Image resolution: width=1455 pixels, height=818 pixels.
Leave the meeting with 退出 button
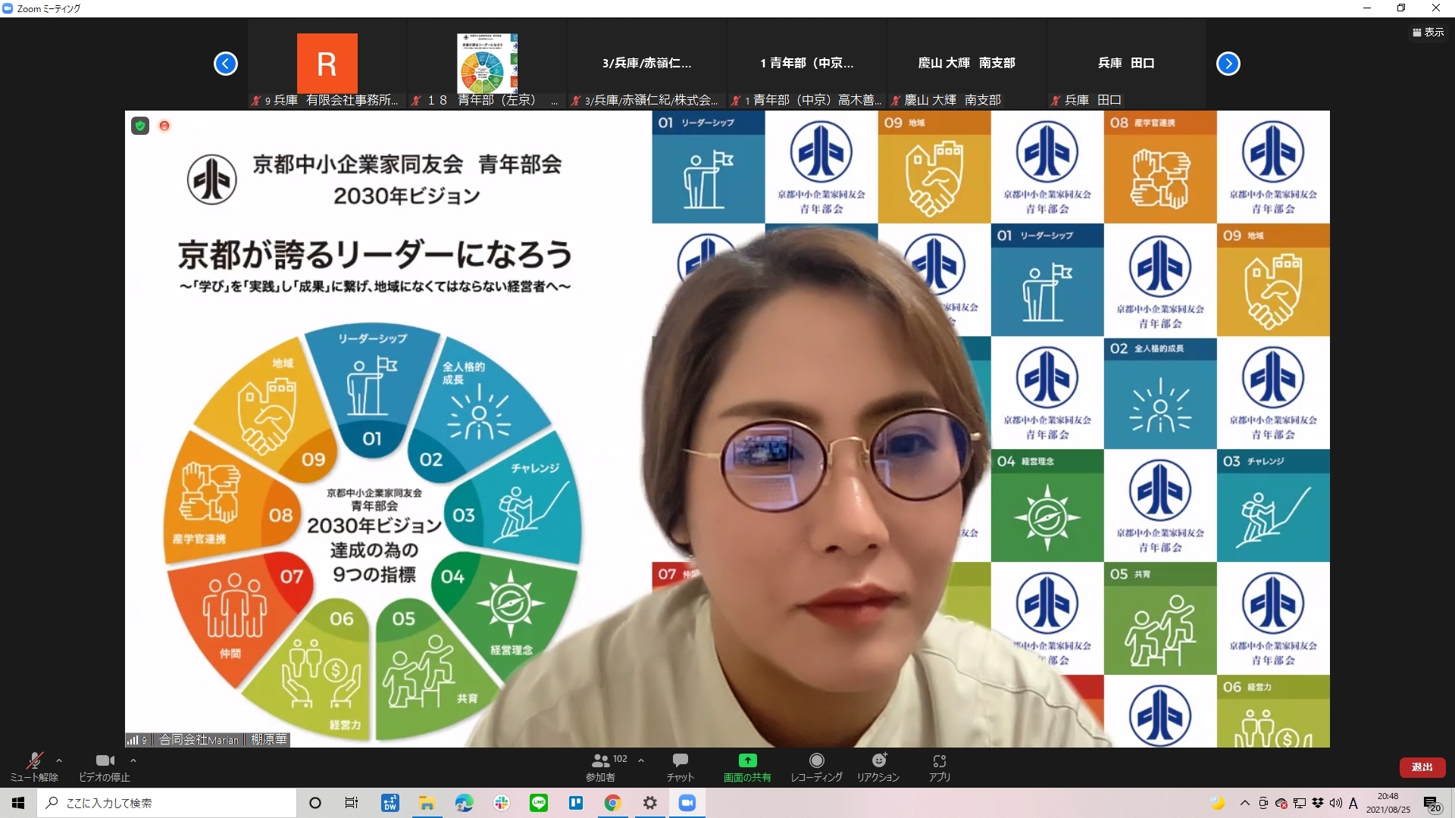1422,767
